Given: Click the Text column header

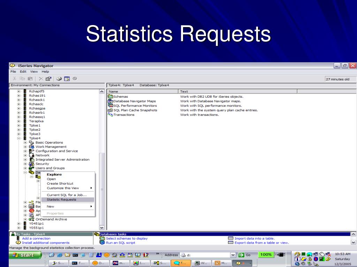Looking at the screenshot, I should click(x=238, y=91).
